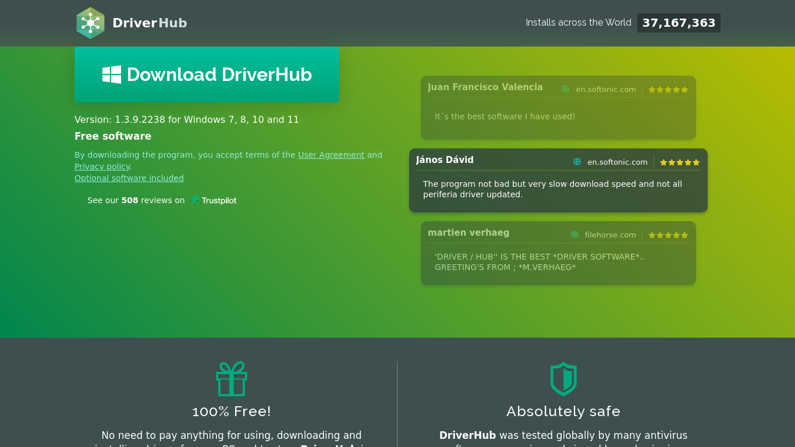Click the Windows logo on download button
Screen dimensions: 795x447
112,74
